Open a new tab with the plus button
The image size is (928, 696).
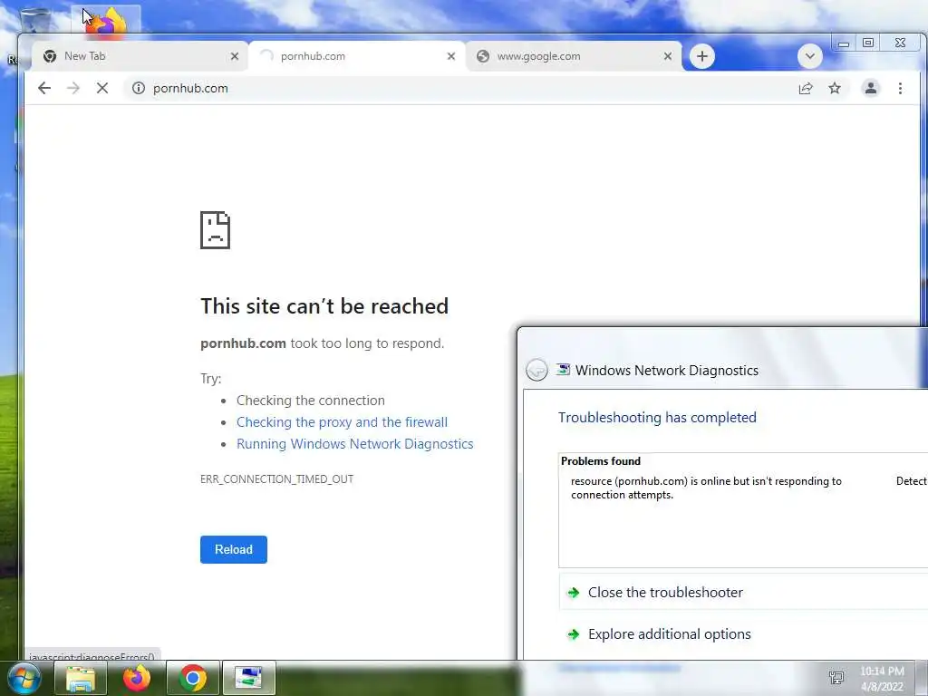click(702, 56)
